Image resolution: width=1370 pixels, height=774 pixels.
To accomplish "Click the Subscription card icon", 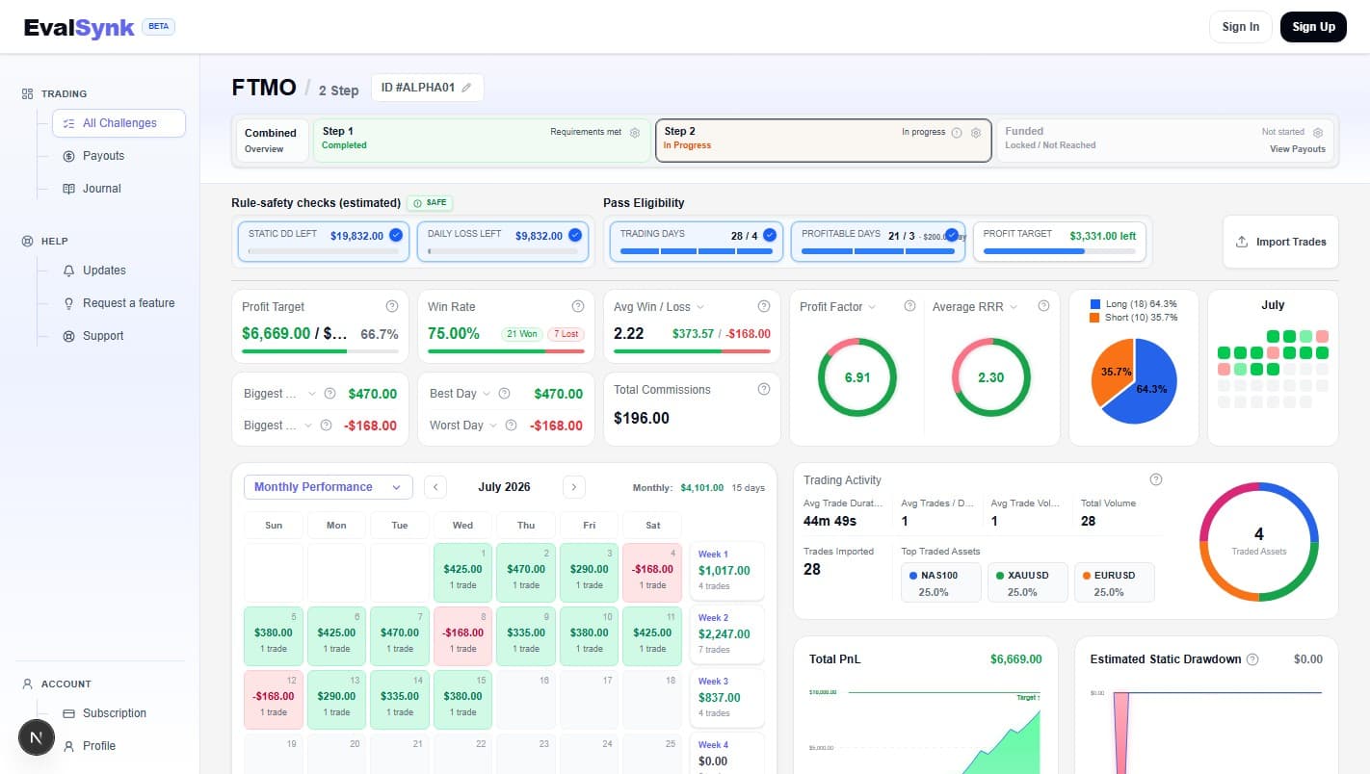I will click(68, 713).
